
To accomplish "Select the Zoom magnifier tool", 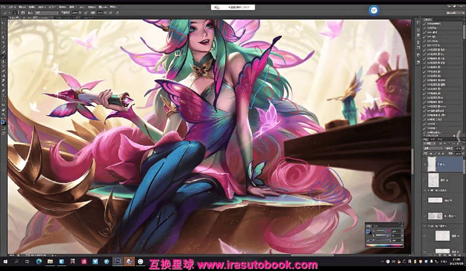I will point(3,114).
